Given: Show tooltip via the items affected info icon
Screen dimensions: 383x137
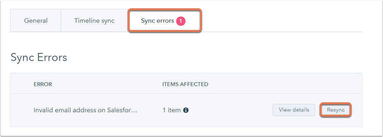Looking at the screenshot, I should [185, 110].
